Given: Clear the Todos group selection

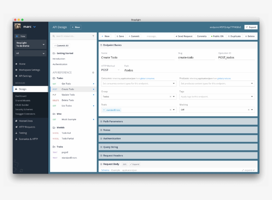Looking at the screenshot, I should pos(170,97).
